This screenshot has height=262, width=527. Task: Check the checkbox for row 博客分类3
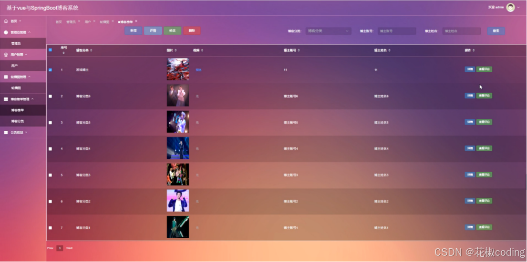(51, 175)
